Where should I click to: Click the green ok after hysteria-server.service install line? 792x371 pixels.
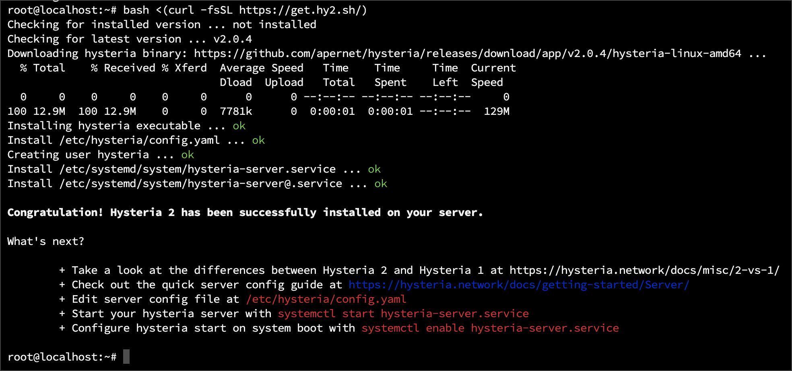pyautogui.click(x=374, y=169)
